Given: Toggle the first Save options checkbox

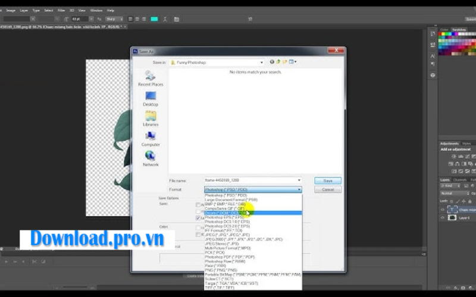Looking at the screenshot, I should [198, 204].
